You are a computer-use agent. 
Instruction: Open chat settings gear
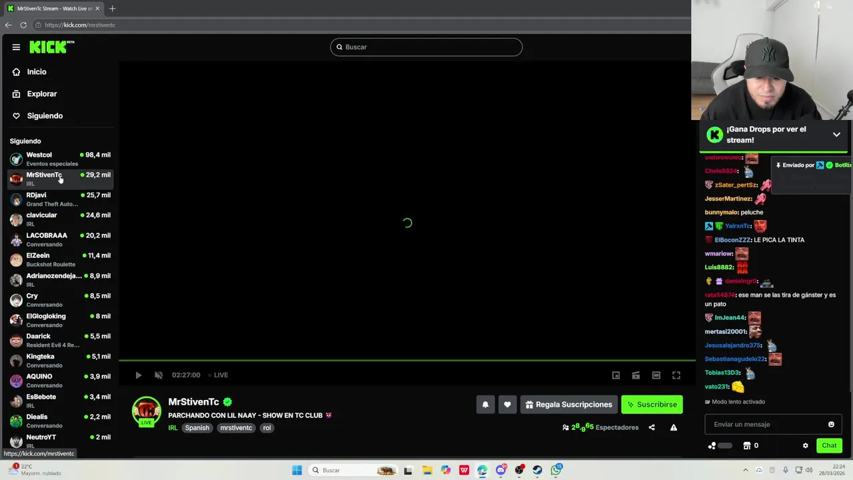pos(805,445)
